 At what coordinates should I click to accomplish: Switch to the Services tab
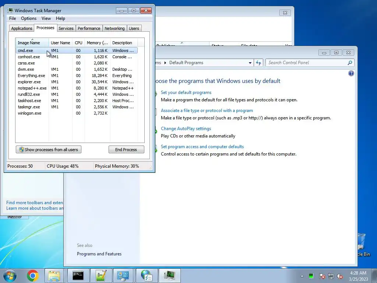(x=66, y=28)
